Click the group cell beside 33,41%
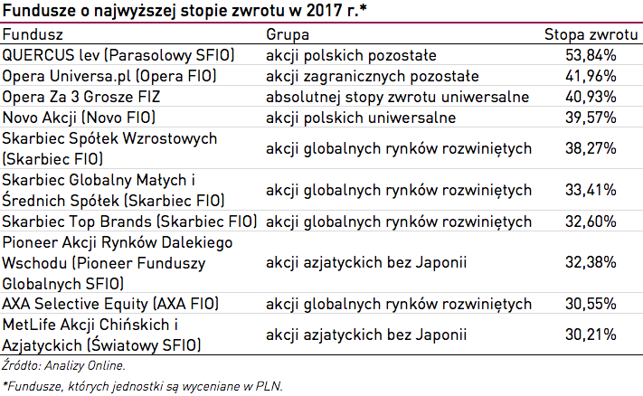643x396 pixels. point(399,191)
